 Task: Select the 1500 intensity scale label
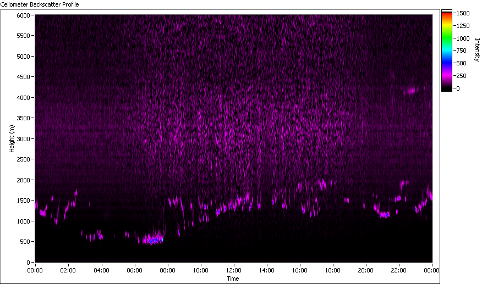(x=463, y=13)
